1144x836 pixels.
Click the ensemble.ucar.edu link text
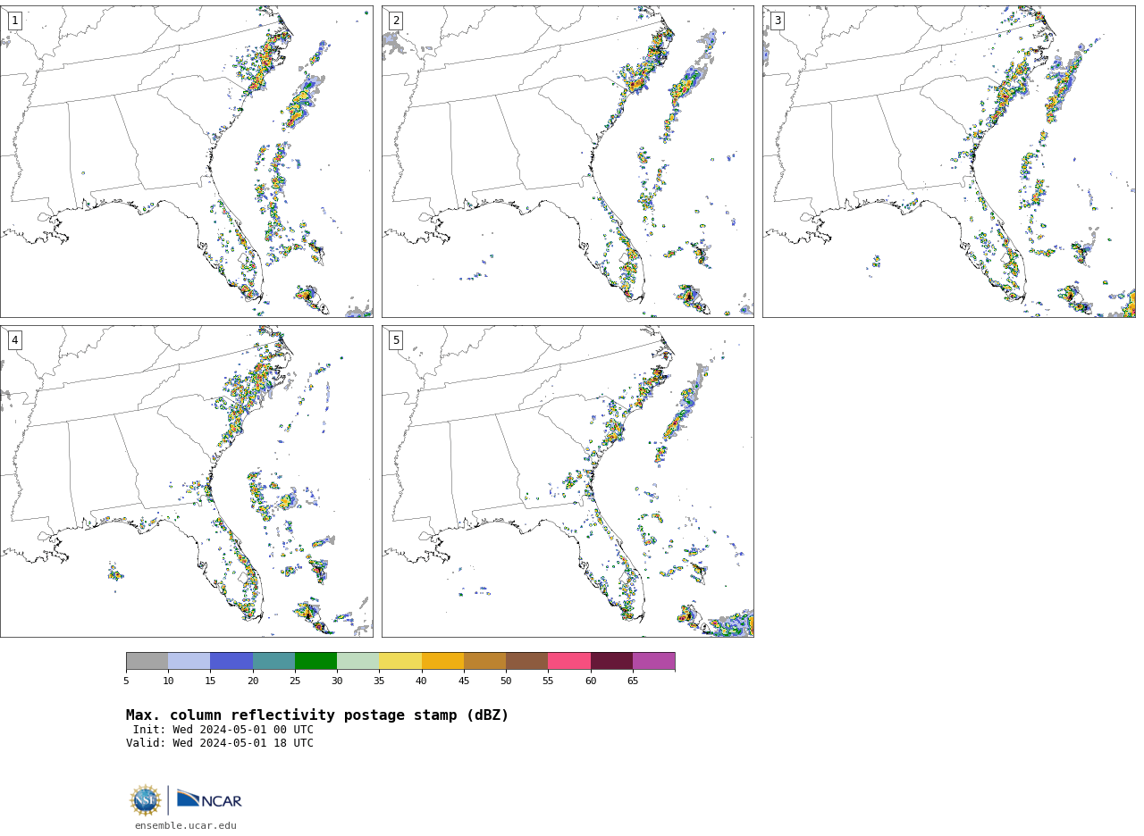tap(186, 826)
